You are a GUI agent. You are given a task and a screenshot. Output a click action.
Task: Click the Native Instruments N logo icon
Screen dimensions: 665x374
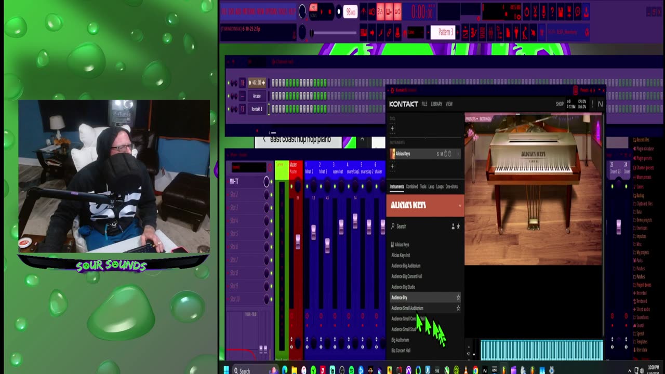[x=600, y=104]
